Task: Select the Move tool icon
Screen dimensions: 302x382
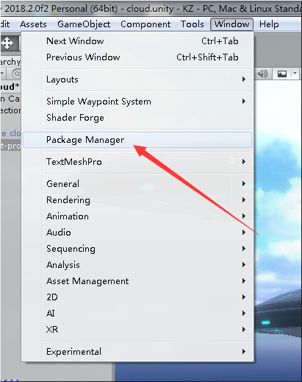Action: pyautogui.click(x=7, y=43)
